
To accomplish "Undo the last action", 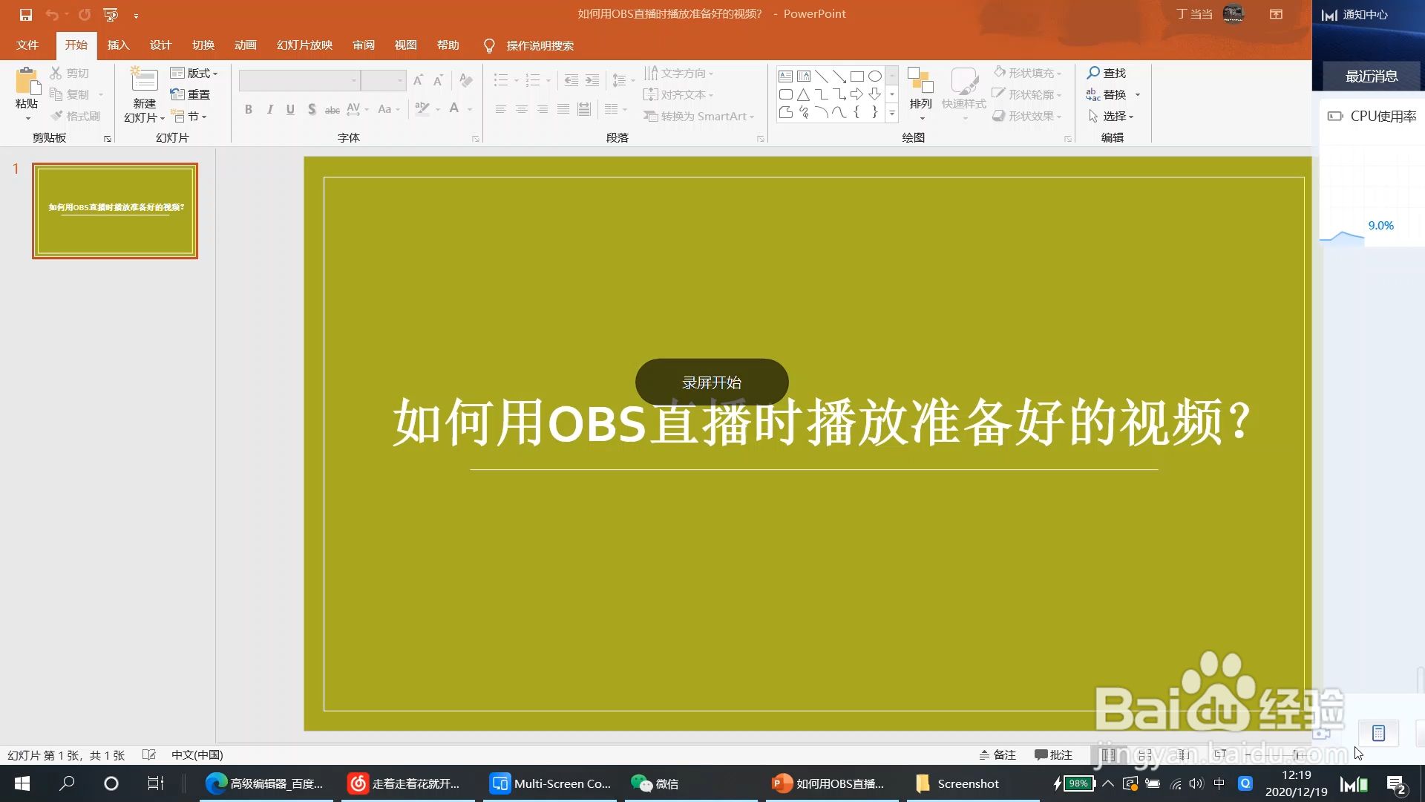I will [x=52, y=15].
